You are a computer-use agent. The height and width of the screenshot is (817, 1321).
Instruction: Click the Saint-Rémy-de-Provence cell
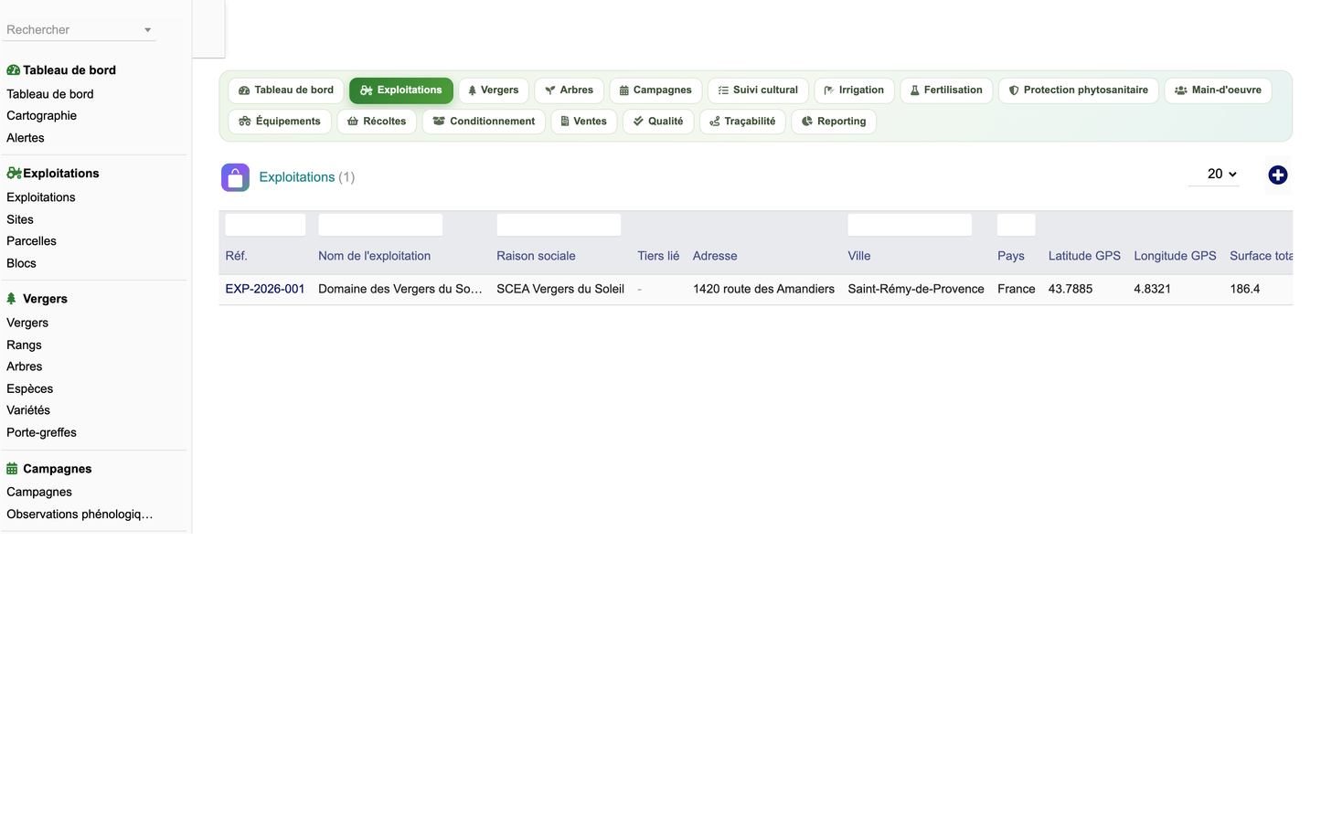[916, 289]
